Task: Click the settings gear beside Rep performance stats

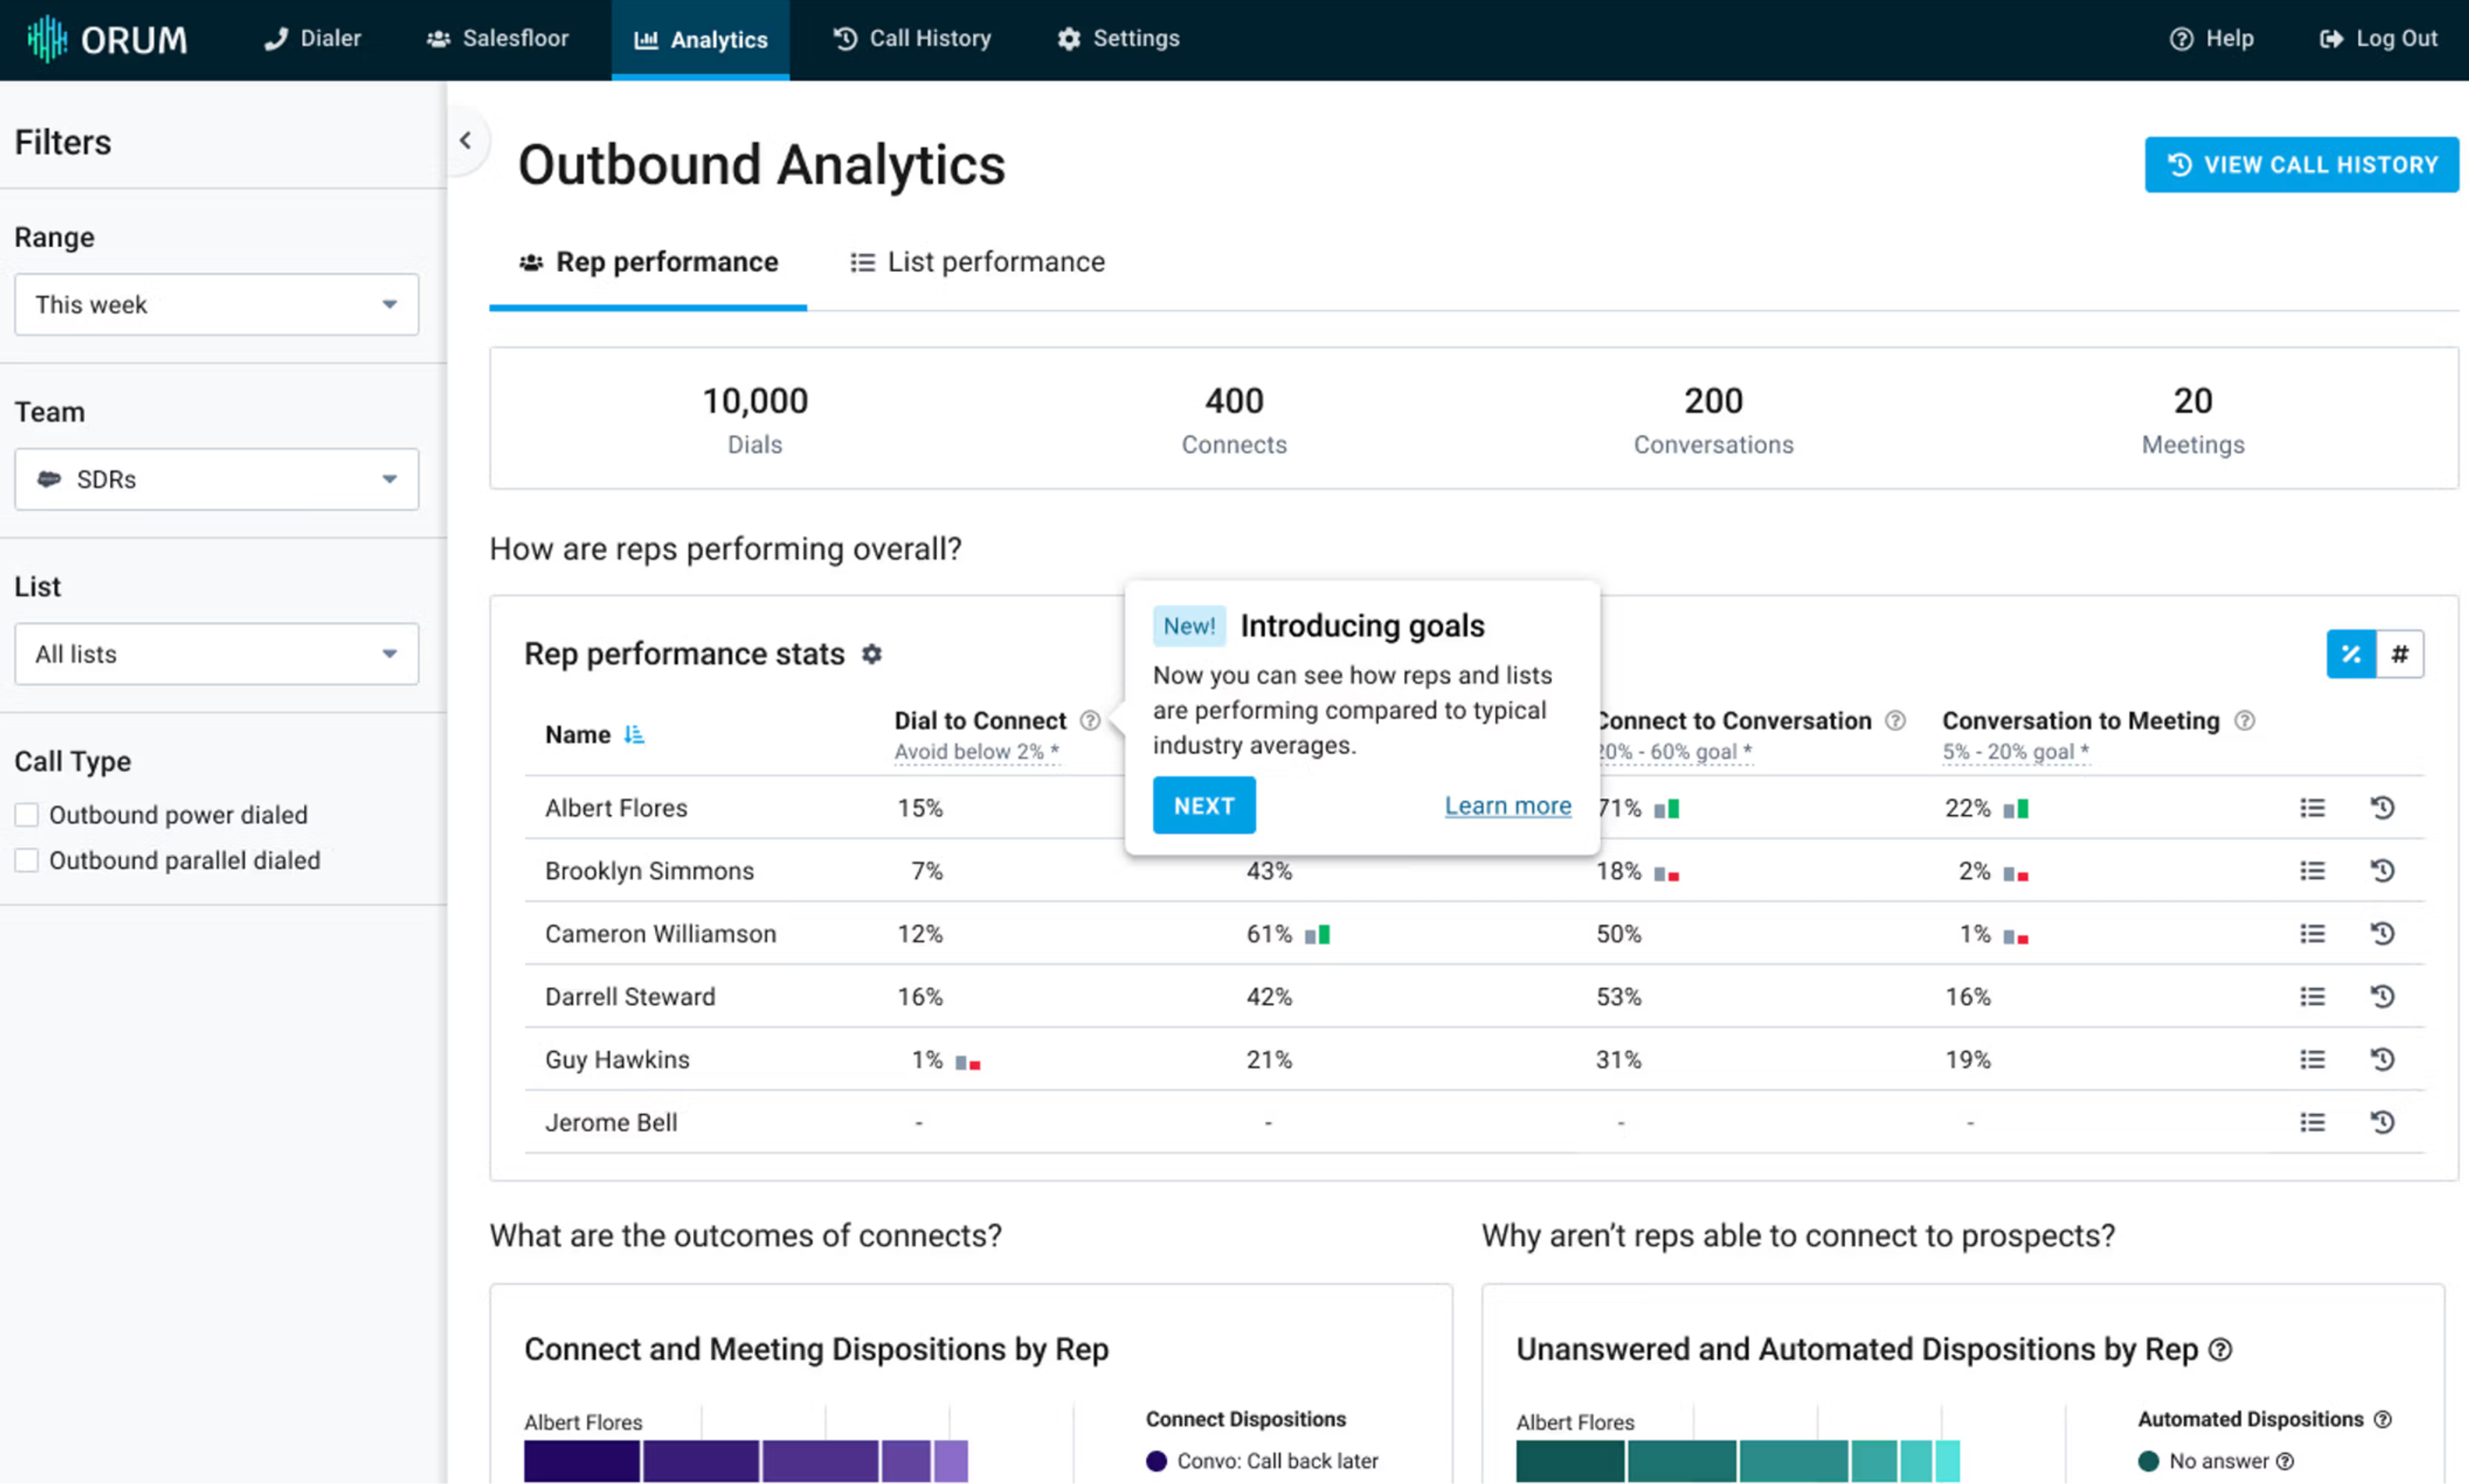Action: [871, 654]
